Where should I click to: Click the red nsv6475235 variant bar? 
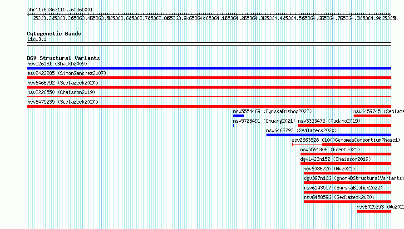(209, 106)
